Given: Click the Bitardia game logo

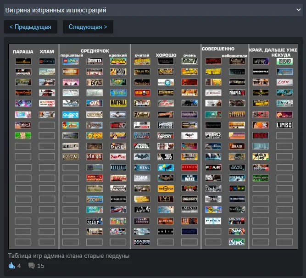Looking at the screenshot, I should coord(95,146).
